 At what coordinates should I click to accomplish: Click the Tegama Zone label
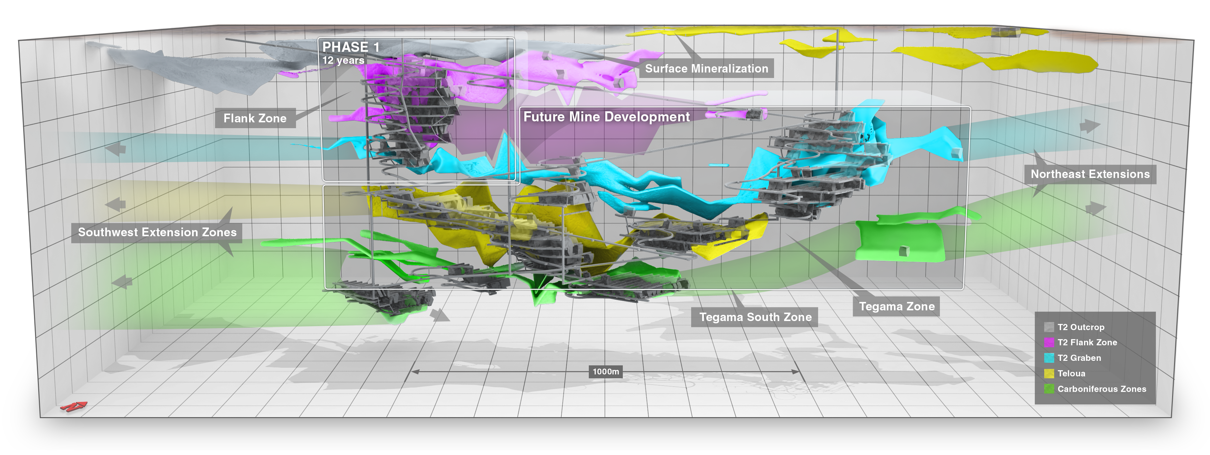click(x=896, y=306)
